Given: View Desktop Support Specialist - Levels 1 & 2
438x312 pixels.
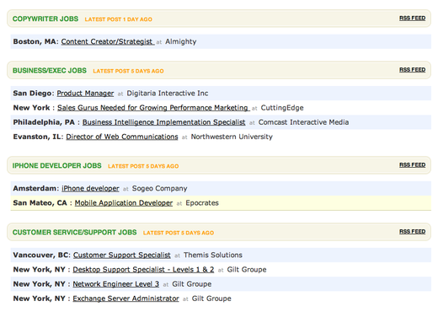Looking at the screenshot, I should point(143,270).
